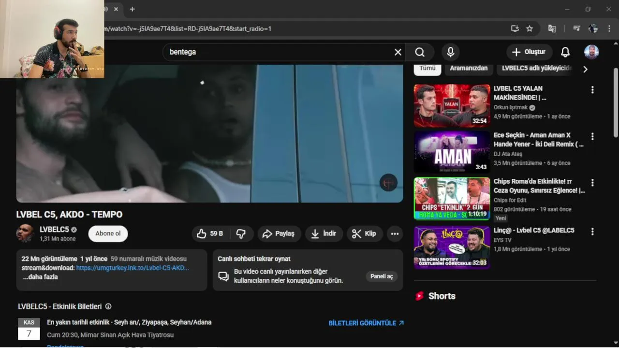The width and height of the screenshot is (619, 348).
Task: Click the Abone ol subscribe button
Action: pyautogui.click(x=108, y=233)
